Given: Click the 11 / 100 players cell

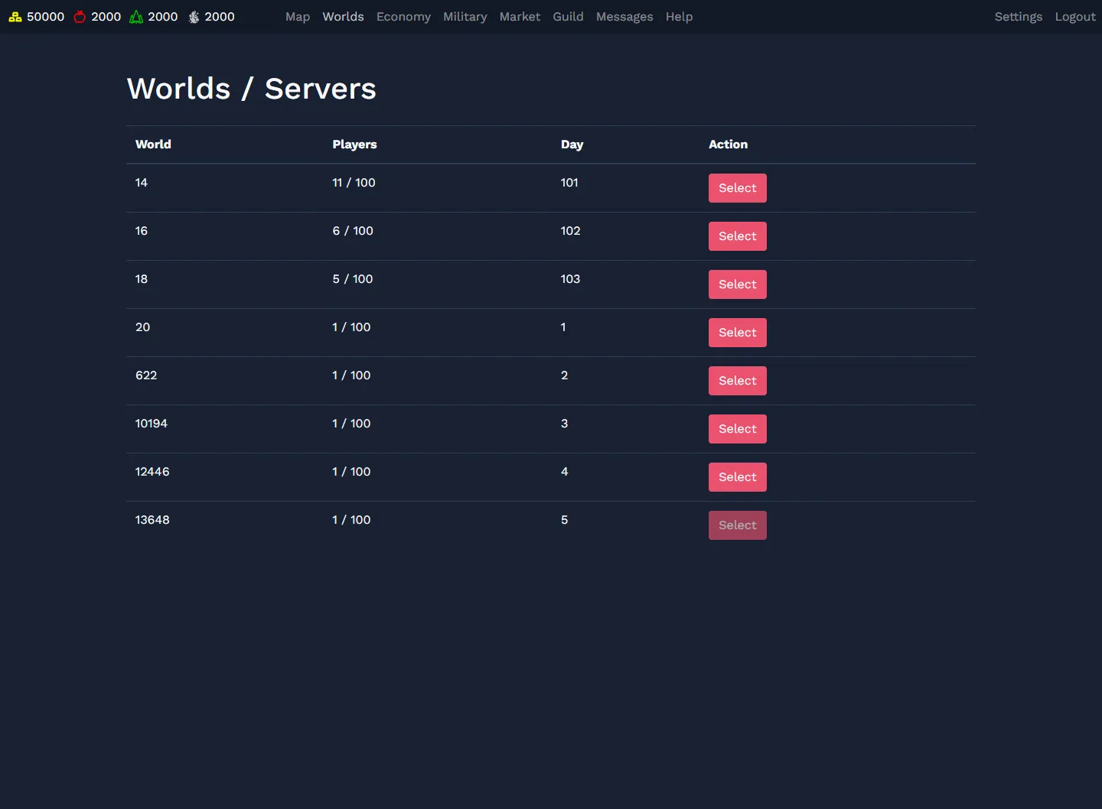Looking at the screenshot, I should tap(354, 183).
